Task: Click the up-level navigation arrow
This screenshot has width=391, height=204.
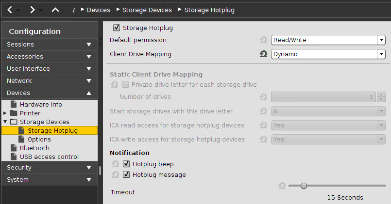Action: 55,10
